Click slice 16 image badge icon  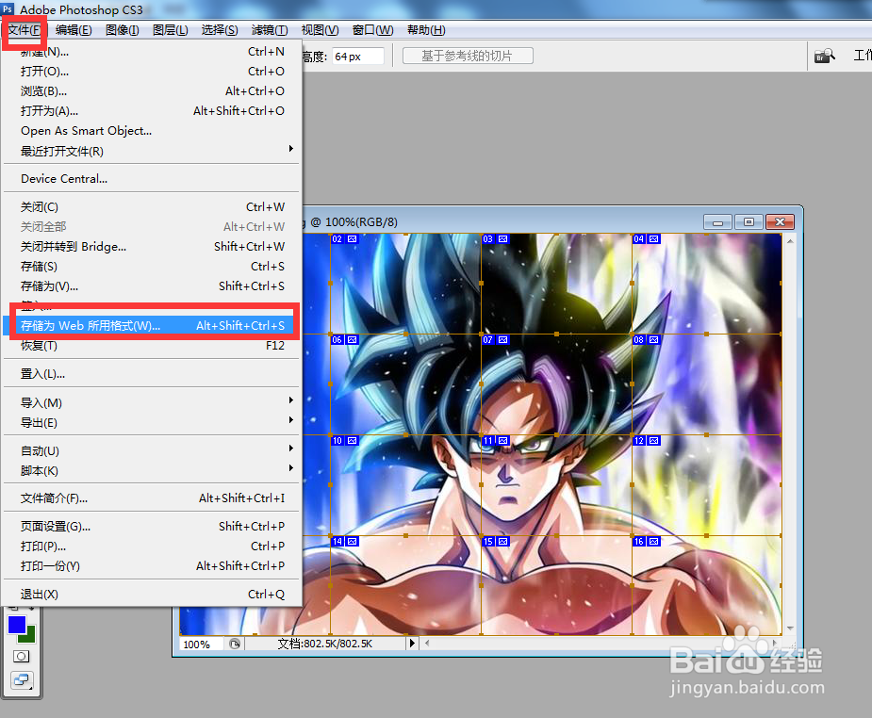pyautogui.click(x=654, y=542)
